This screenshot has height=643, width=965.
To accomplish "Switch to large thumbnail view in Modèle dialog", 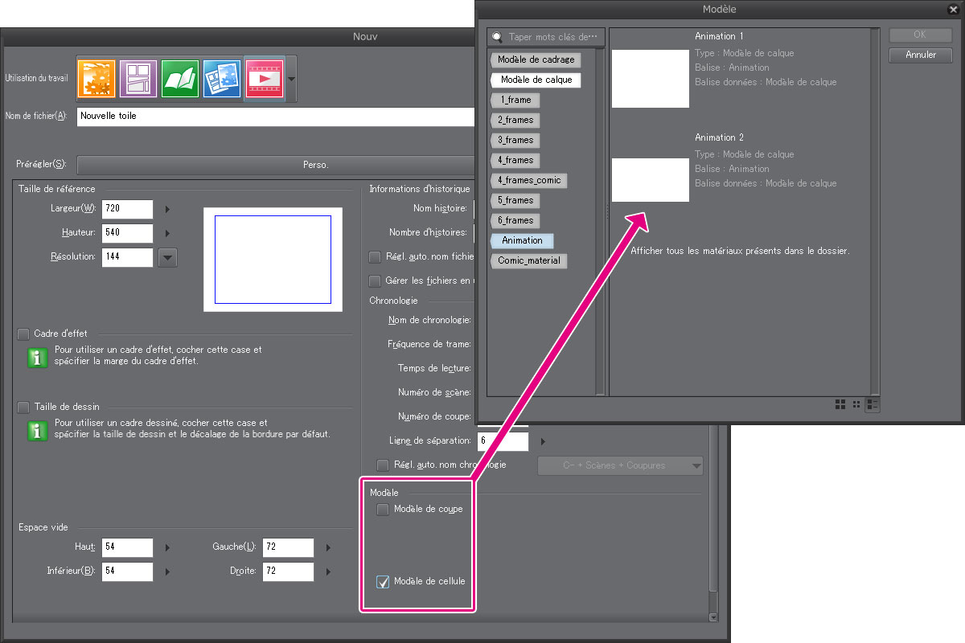I will point(840,404).
